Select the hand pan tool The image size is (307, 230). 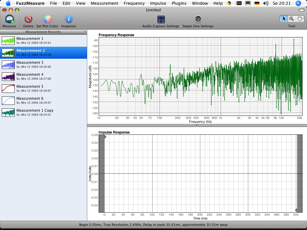(x=300, y=19)
